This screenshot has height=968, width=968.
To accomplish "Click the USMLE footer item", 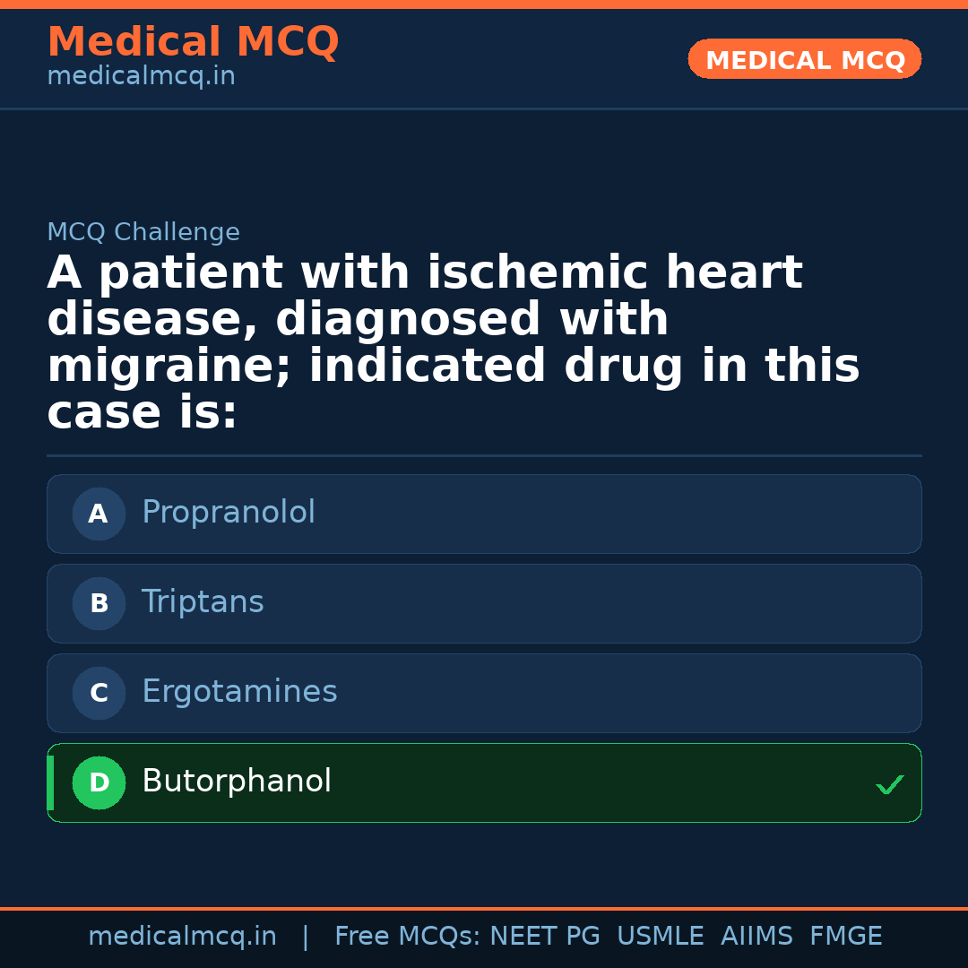I will [x=661, y=935].
